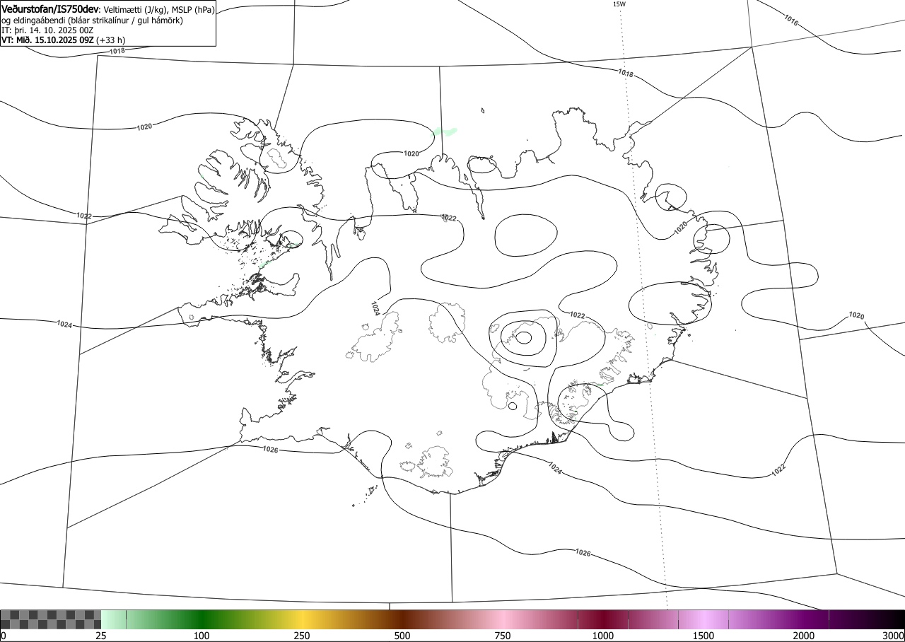Pick the yellow color above the 250 tick

coord(302,619)
